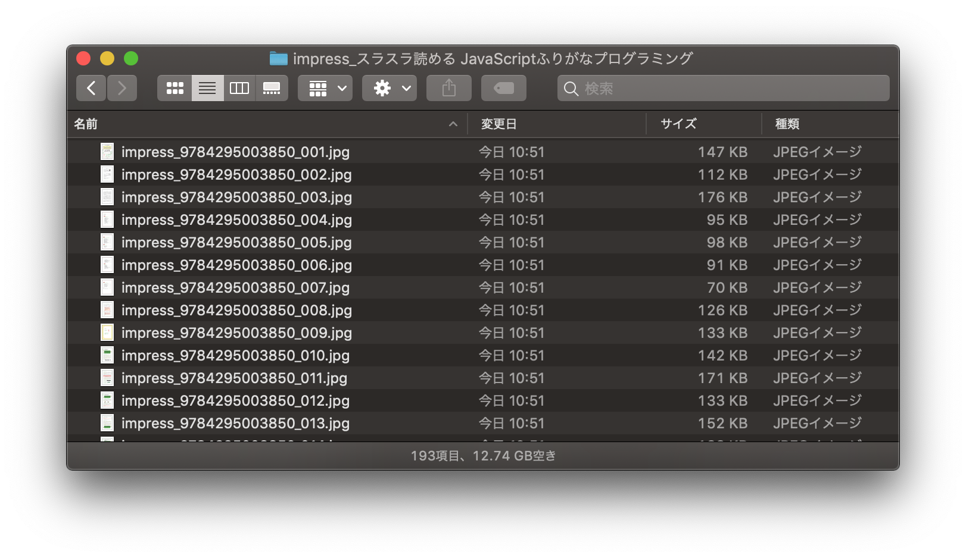
Task: Click the 70 KB size value
Action: (727, 288)
